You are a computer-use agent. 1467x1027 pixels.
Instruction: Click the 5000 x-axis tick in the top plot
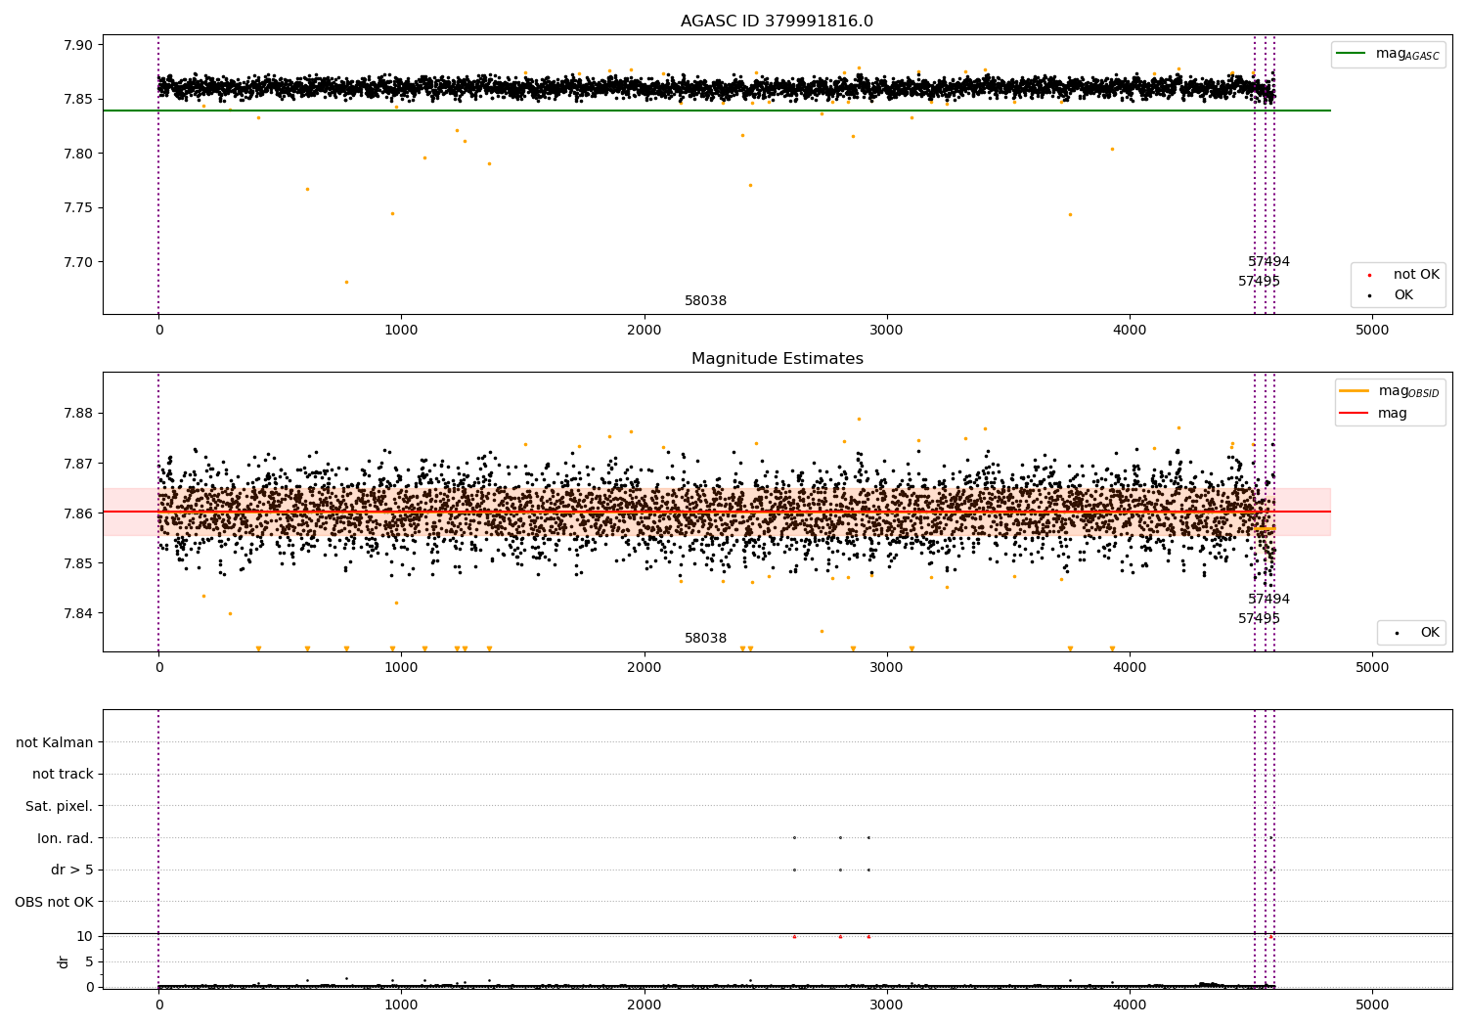pos(1372,331)
